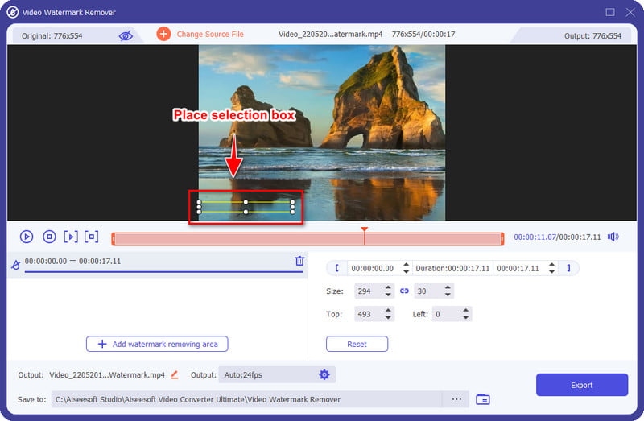Play the video preview
The width and height of the screenshot is (644, 421).
pos(27,237)
